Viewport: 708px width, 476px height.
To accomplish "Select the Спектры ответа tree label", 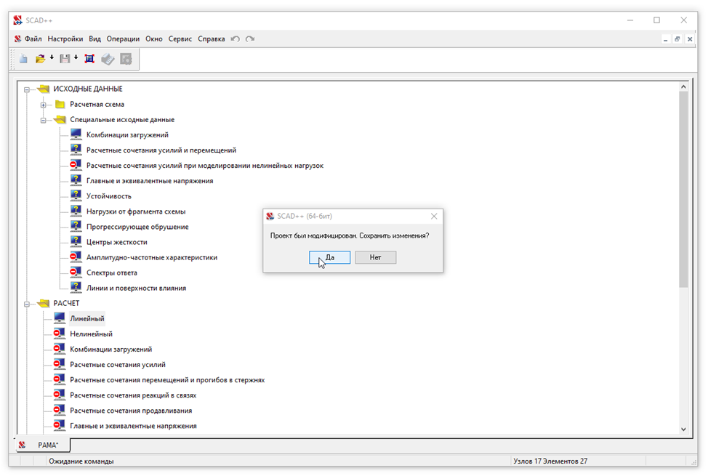I will coord(112,273).
